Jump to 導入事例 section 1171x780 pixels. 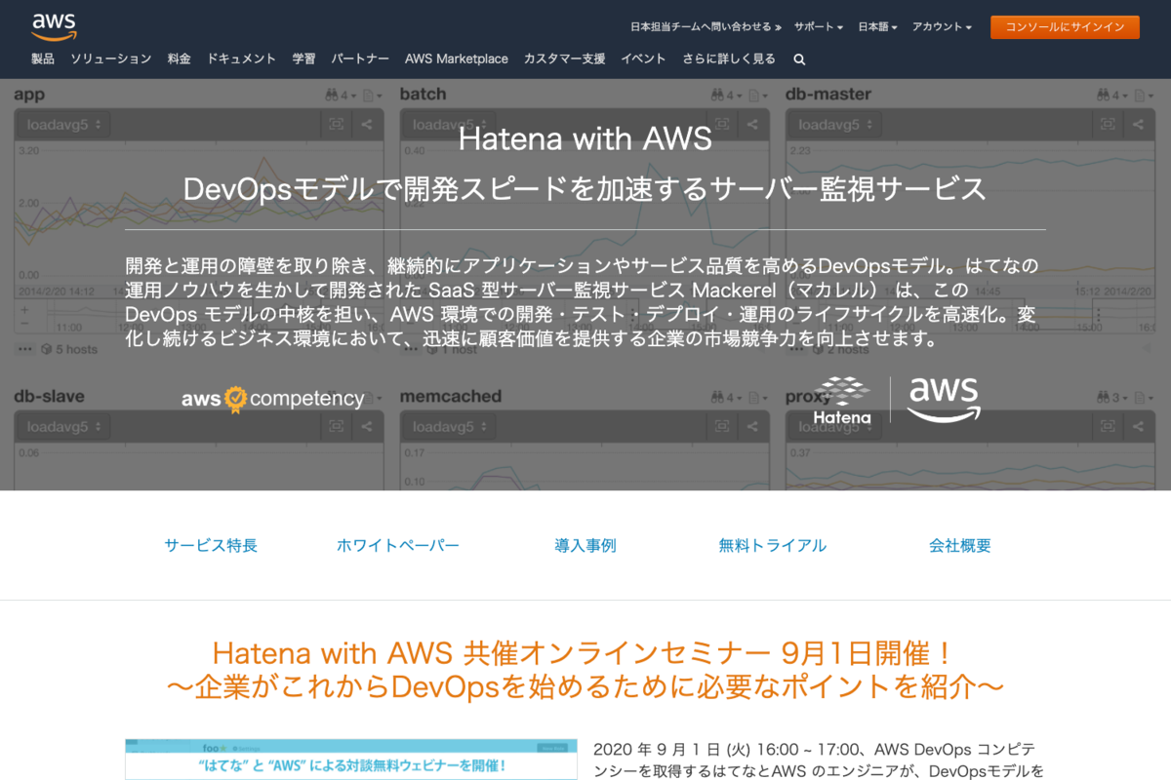point(585,546)
